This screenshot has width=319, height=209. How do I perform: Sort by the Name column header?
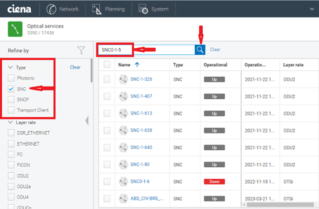pos(124,64)
